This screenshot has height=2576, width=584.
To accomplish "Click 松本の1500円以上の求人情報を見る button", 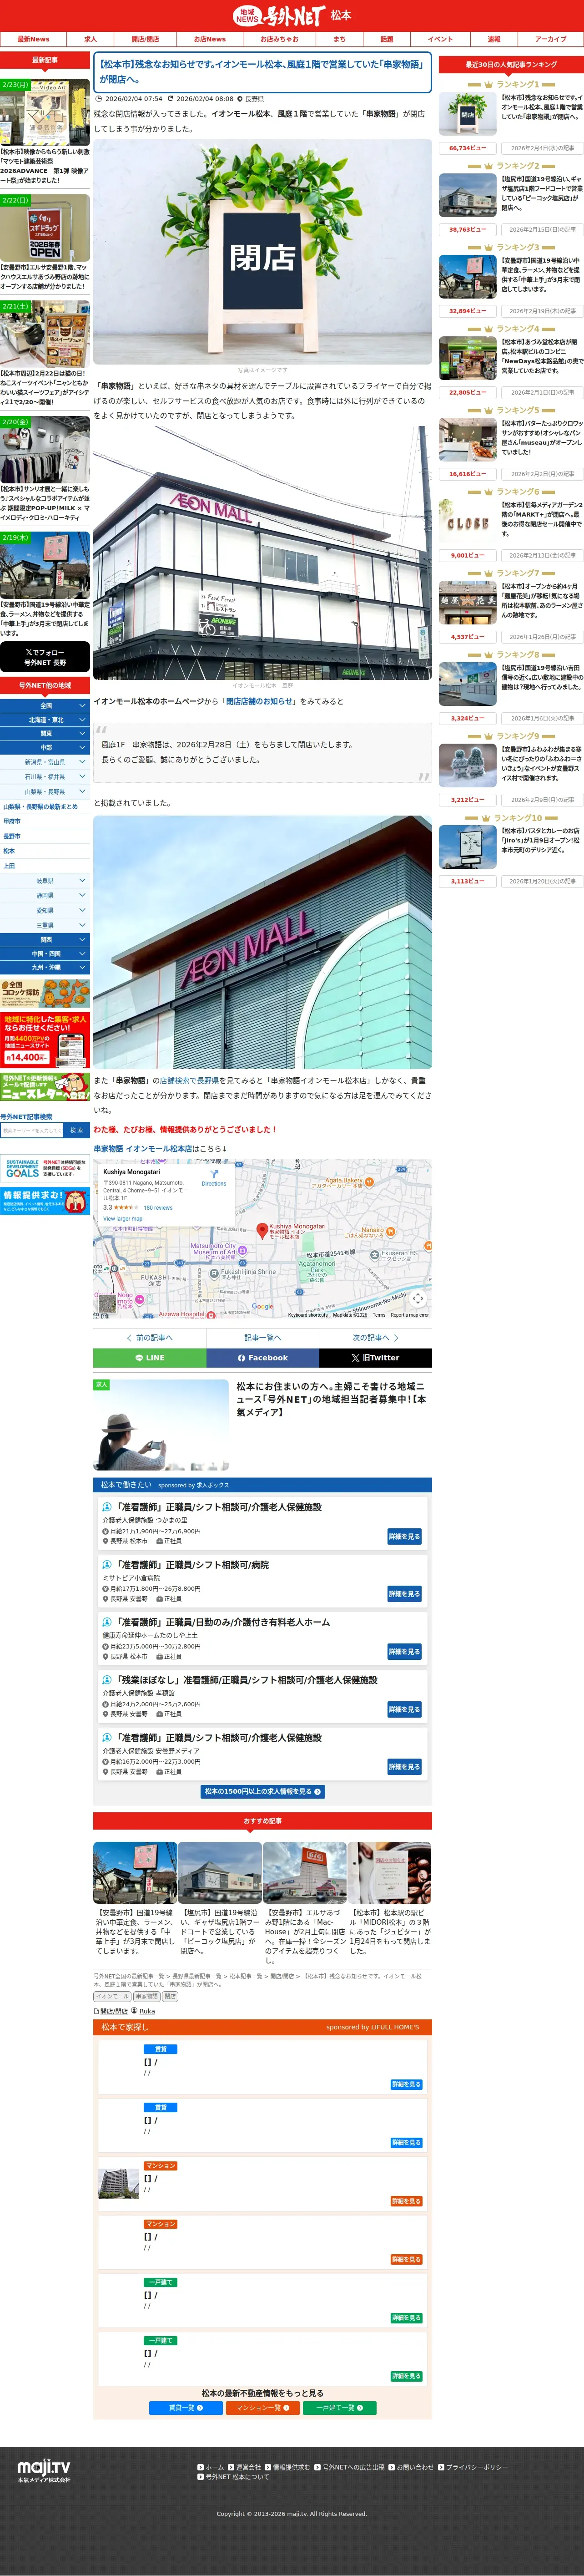I will [263, 1791].
